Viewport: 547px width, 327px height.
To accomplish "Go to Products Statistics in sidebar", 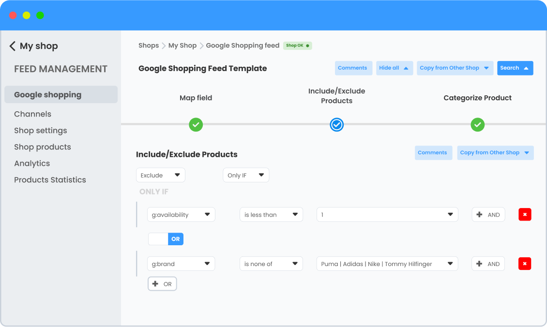I will click(x=50, y=180).
